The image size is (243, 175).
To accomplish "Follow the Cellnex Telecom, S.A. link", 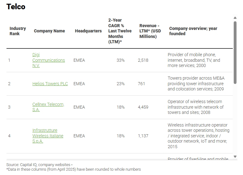I will (x=48, y=107).
